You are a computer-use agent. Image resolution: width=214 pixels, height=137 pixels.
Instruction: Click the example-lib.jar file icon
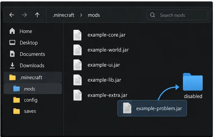tap(77, 80)
